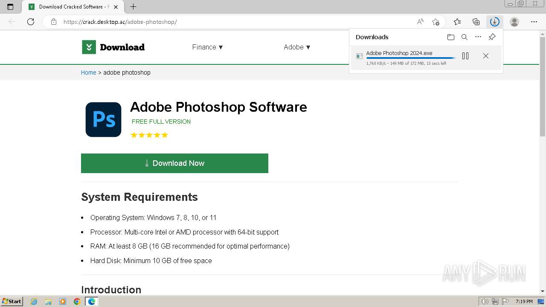Search downloads with magnifier icon

(x=465, y=37)
